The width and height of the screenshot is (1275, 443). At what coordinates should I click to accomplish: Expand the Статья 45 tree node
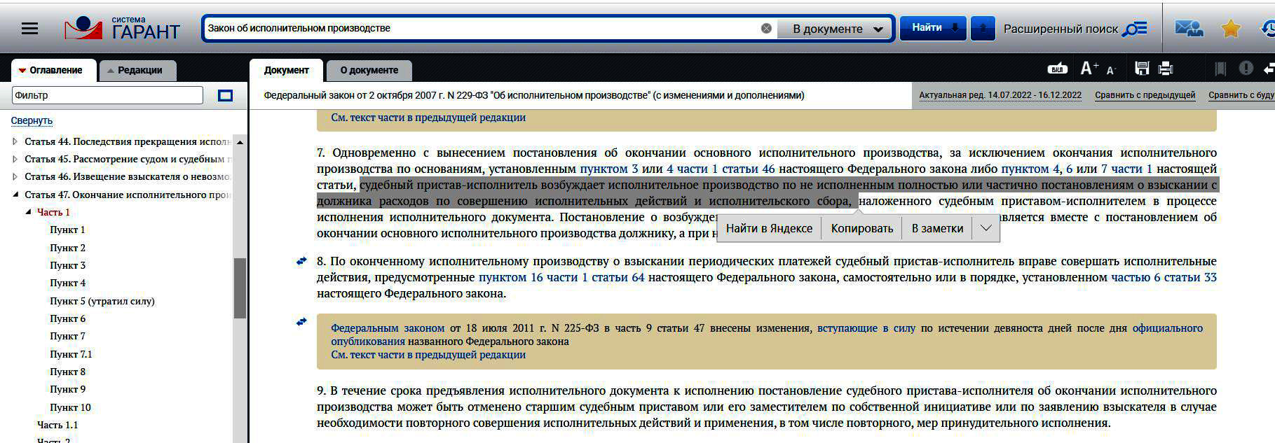click(x=15, y=159)
